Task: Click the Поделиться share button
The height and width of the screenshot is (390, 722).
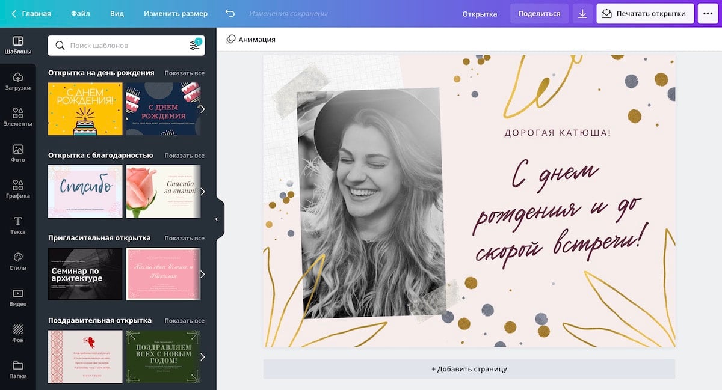Action: click(539, 13)
